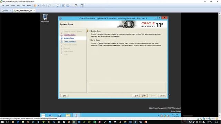The height and width of the screenshot is (124, 221).
Task: Click the guest taskbar clock
Action: click(x=175, y=115)
